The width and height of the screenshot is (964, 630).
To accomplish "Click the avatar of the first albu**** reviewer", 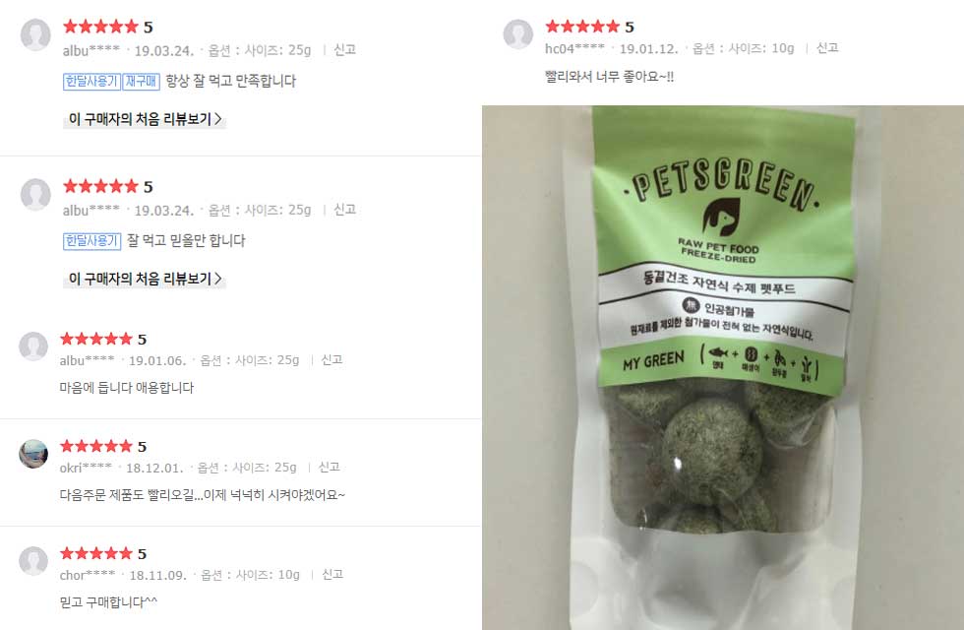I will [x=35, y=34].
